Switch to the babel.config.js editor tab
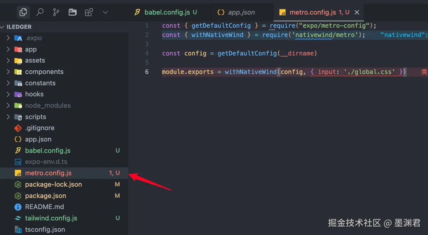This screenshot has width=428, height=235. (167, 12)
